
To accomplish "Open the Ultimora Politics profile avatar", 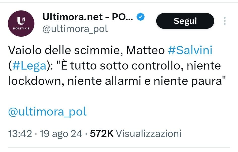I will (21, 23).
